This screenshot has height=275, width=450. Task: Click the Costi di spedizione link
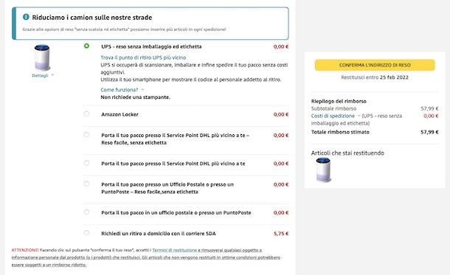pyautogui.click(x=333, y=116)
